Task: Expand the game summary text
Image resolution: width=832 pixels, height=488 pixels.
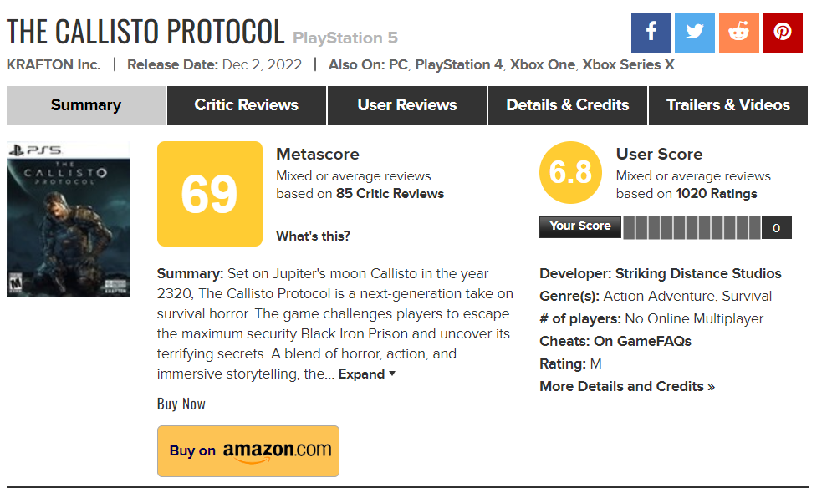Action: (x=367, y=374)
